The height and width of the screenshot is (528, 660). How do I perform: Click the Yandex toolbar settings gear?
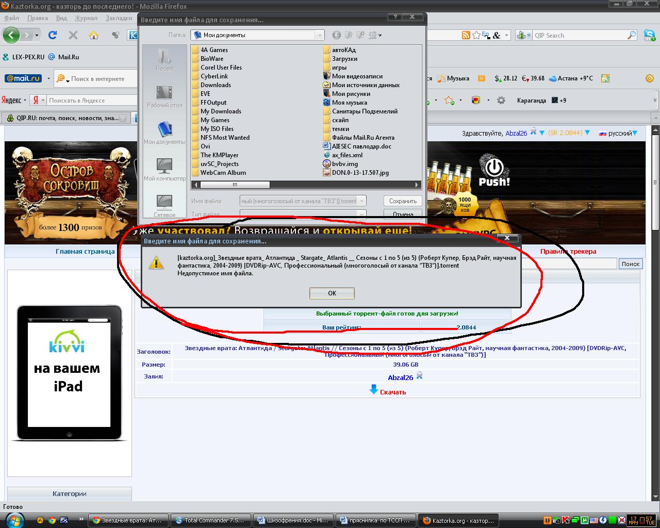501,100
